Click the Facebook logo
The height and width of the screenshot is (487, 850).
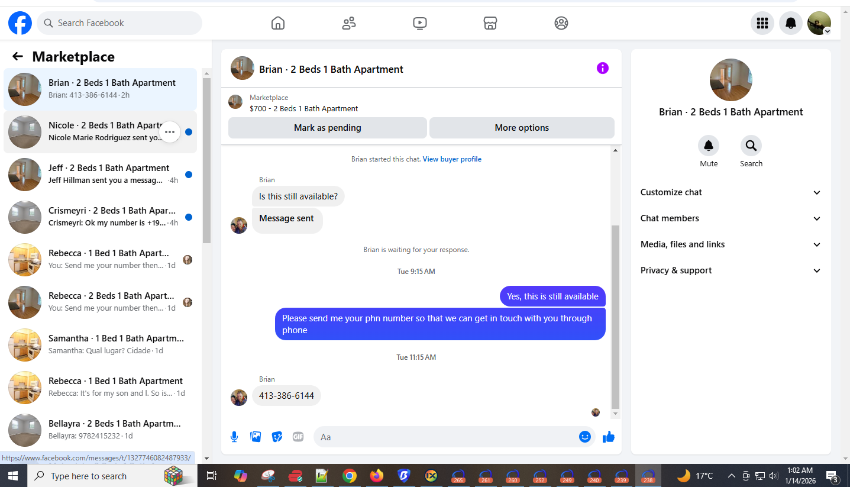(20, 23)
